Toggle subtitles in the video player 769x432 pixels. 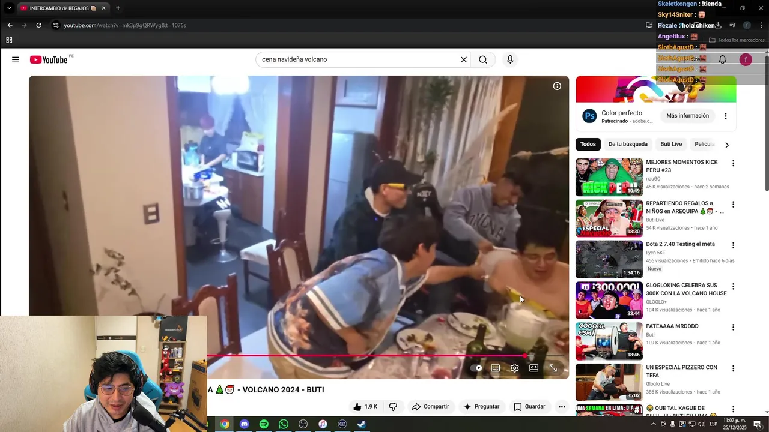click(496, 368)
